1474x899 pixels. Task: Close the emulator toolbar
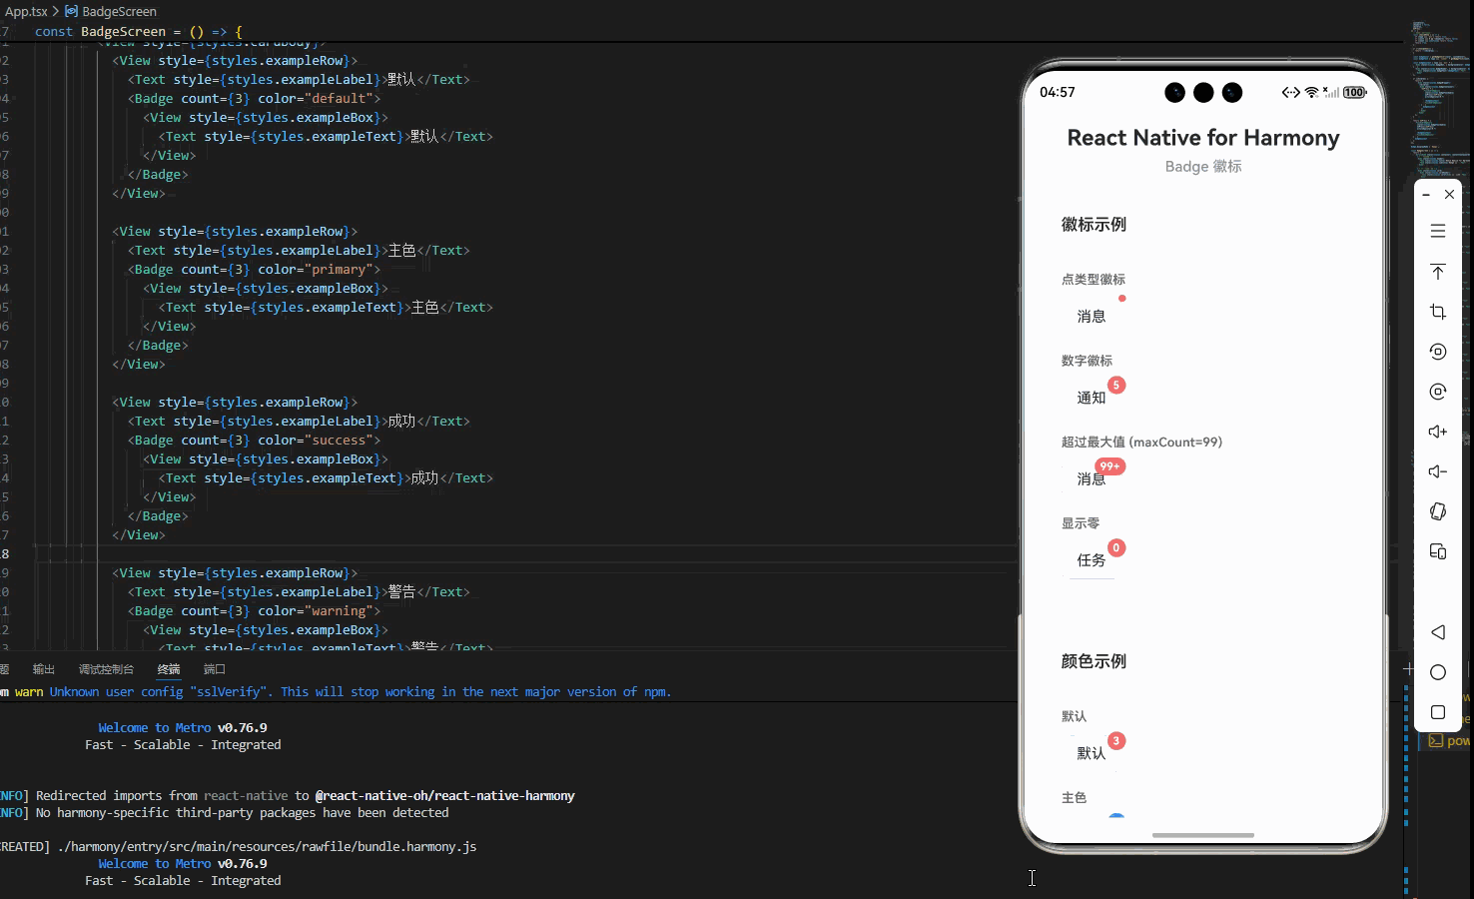tap(1449, 195)
